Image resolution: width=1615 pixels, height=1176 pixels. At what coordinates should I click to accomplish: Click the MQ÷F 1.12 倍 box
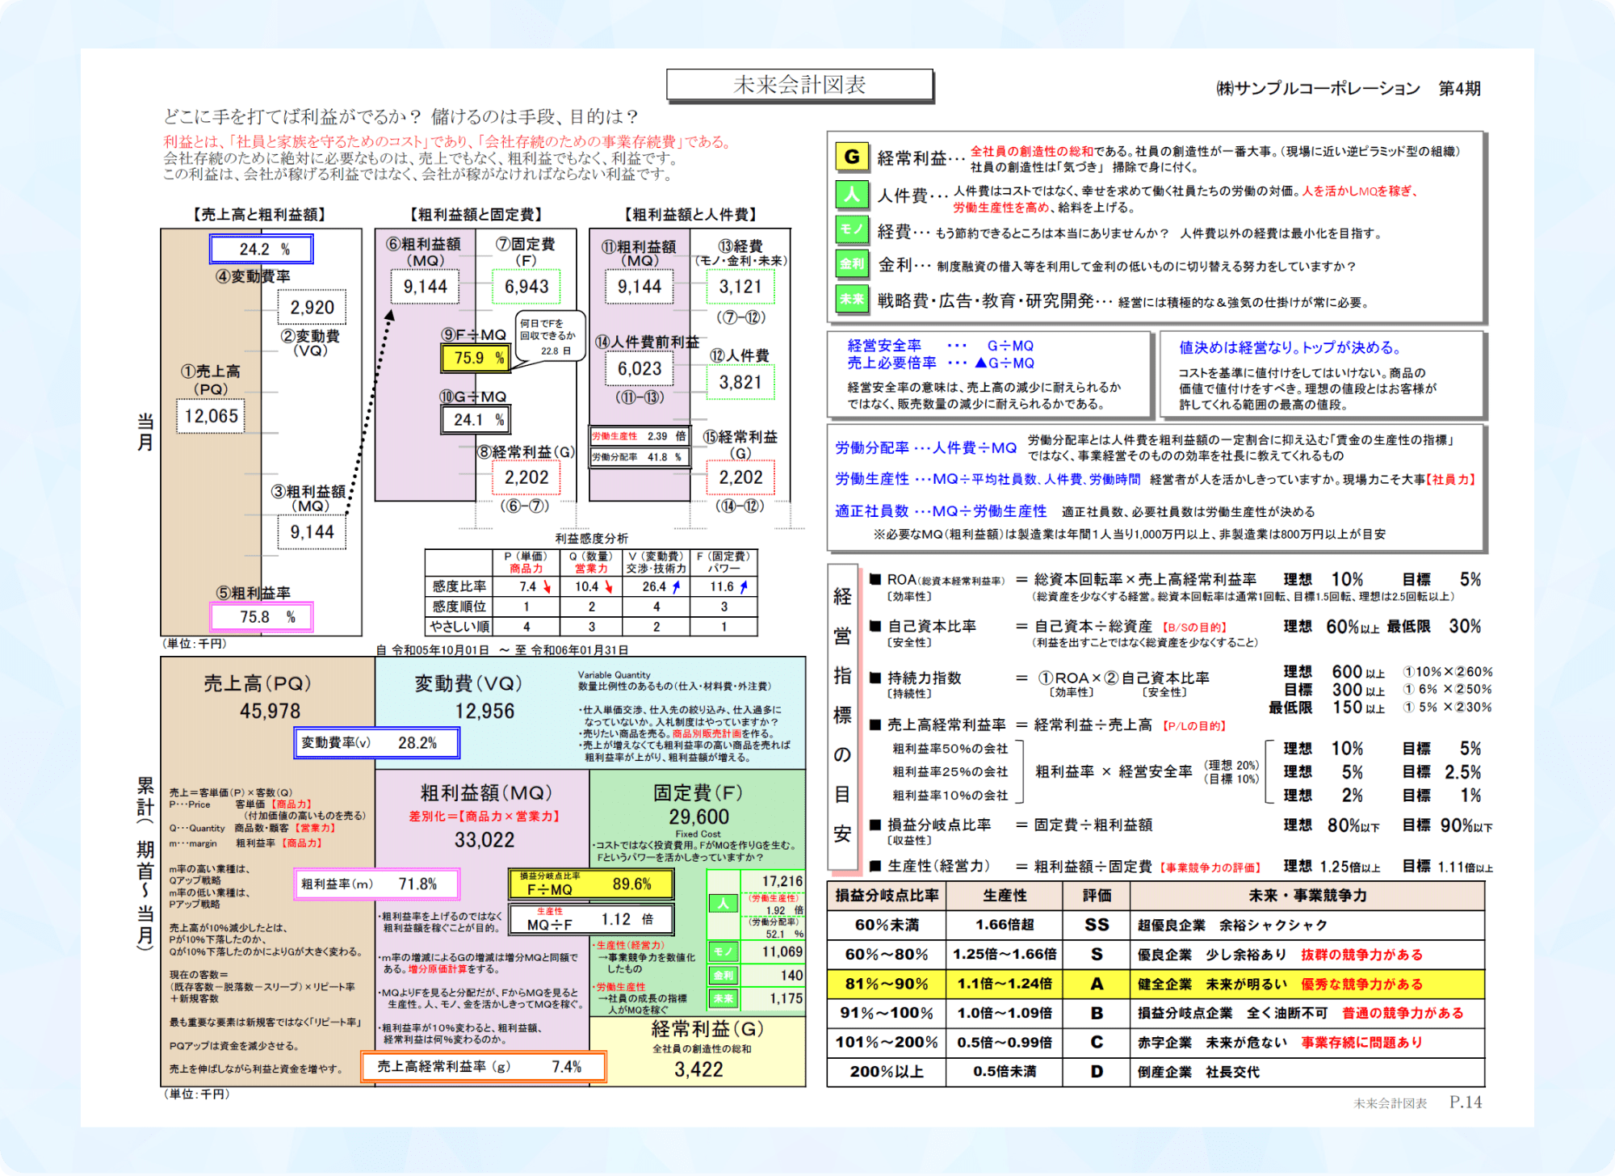591,919
